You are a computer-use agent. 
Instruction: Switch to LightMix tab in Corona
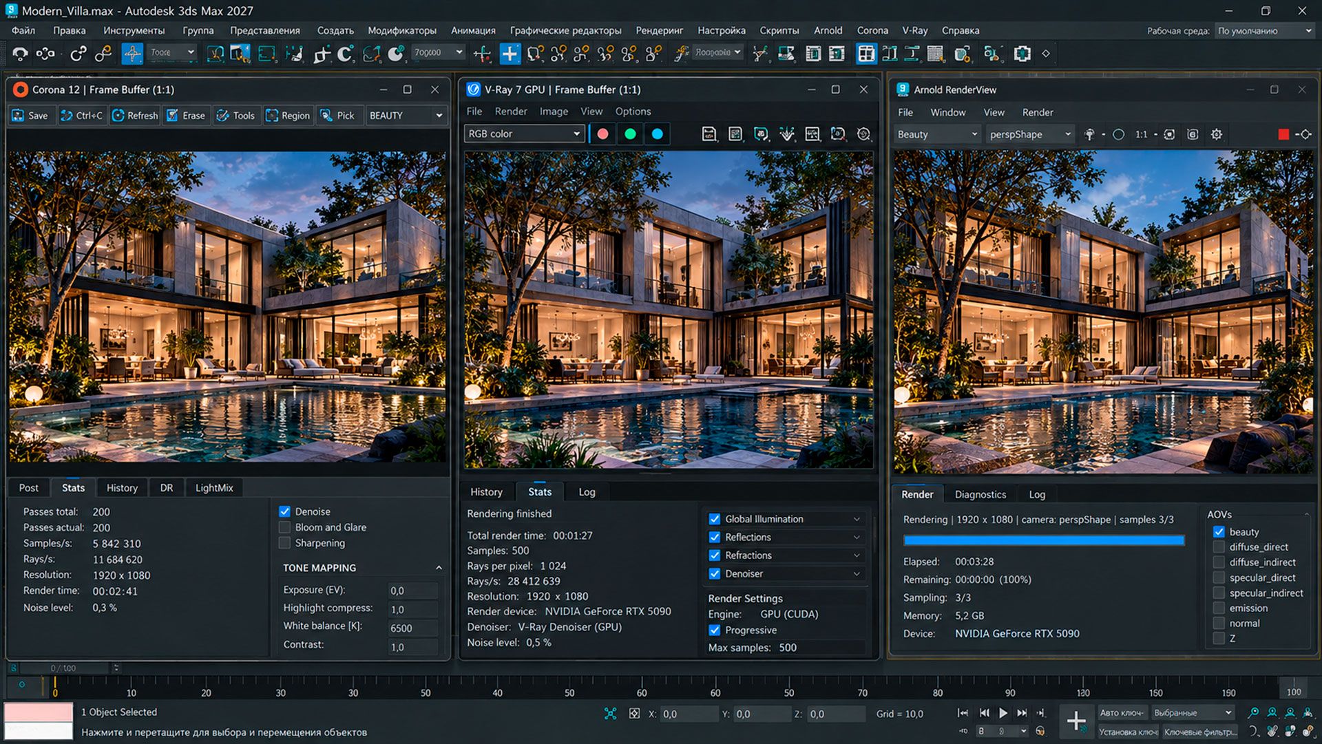pos(214,487)
